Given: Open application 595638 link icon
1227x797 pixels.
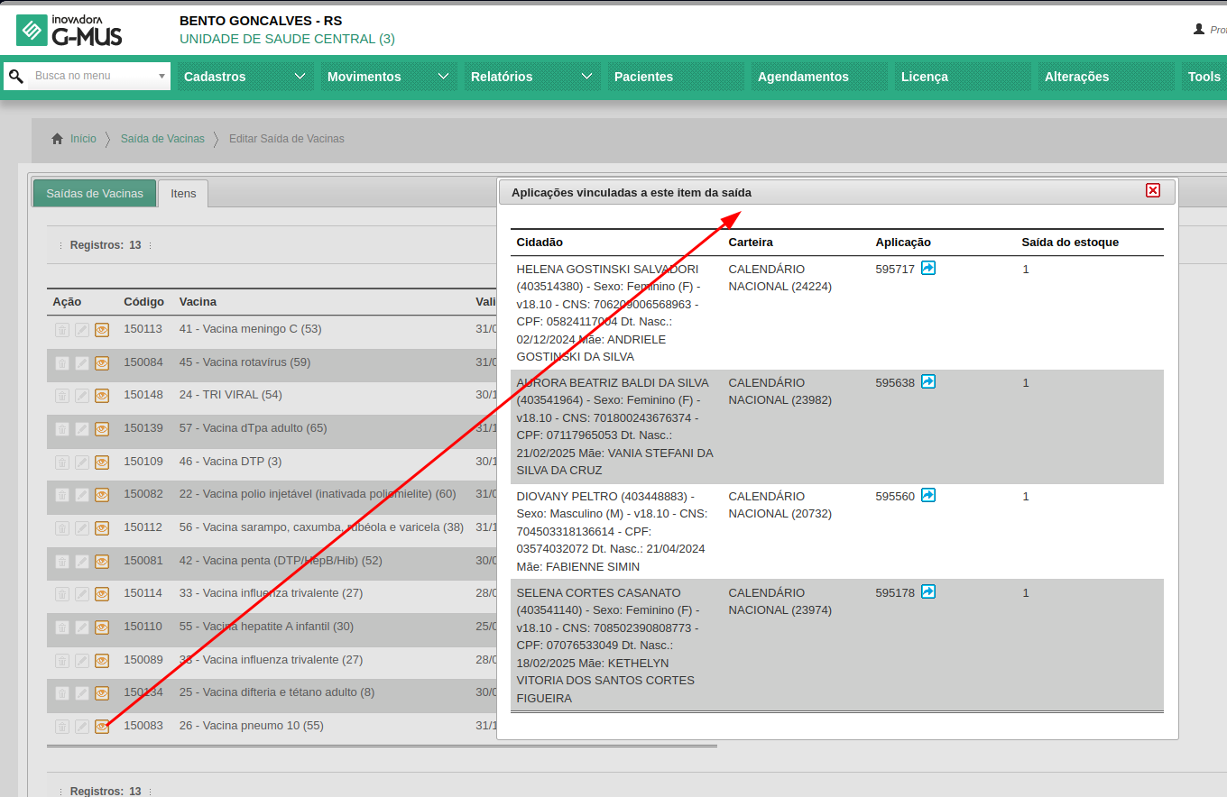Looking at the screenshot, I should pyautogui.click(x=928, y=381).
